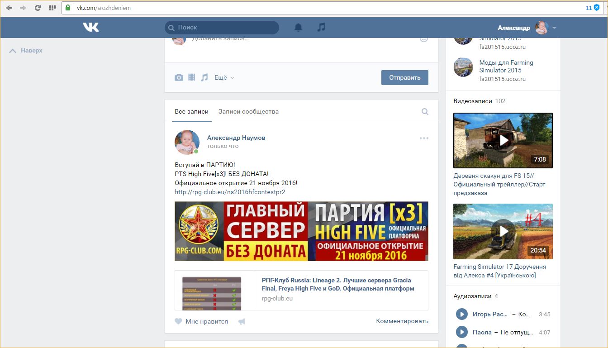Focus the Поиск search field

click(x=222, y=28)
